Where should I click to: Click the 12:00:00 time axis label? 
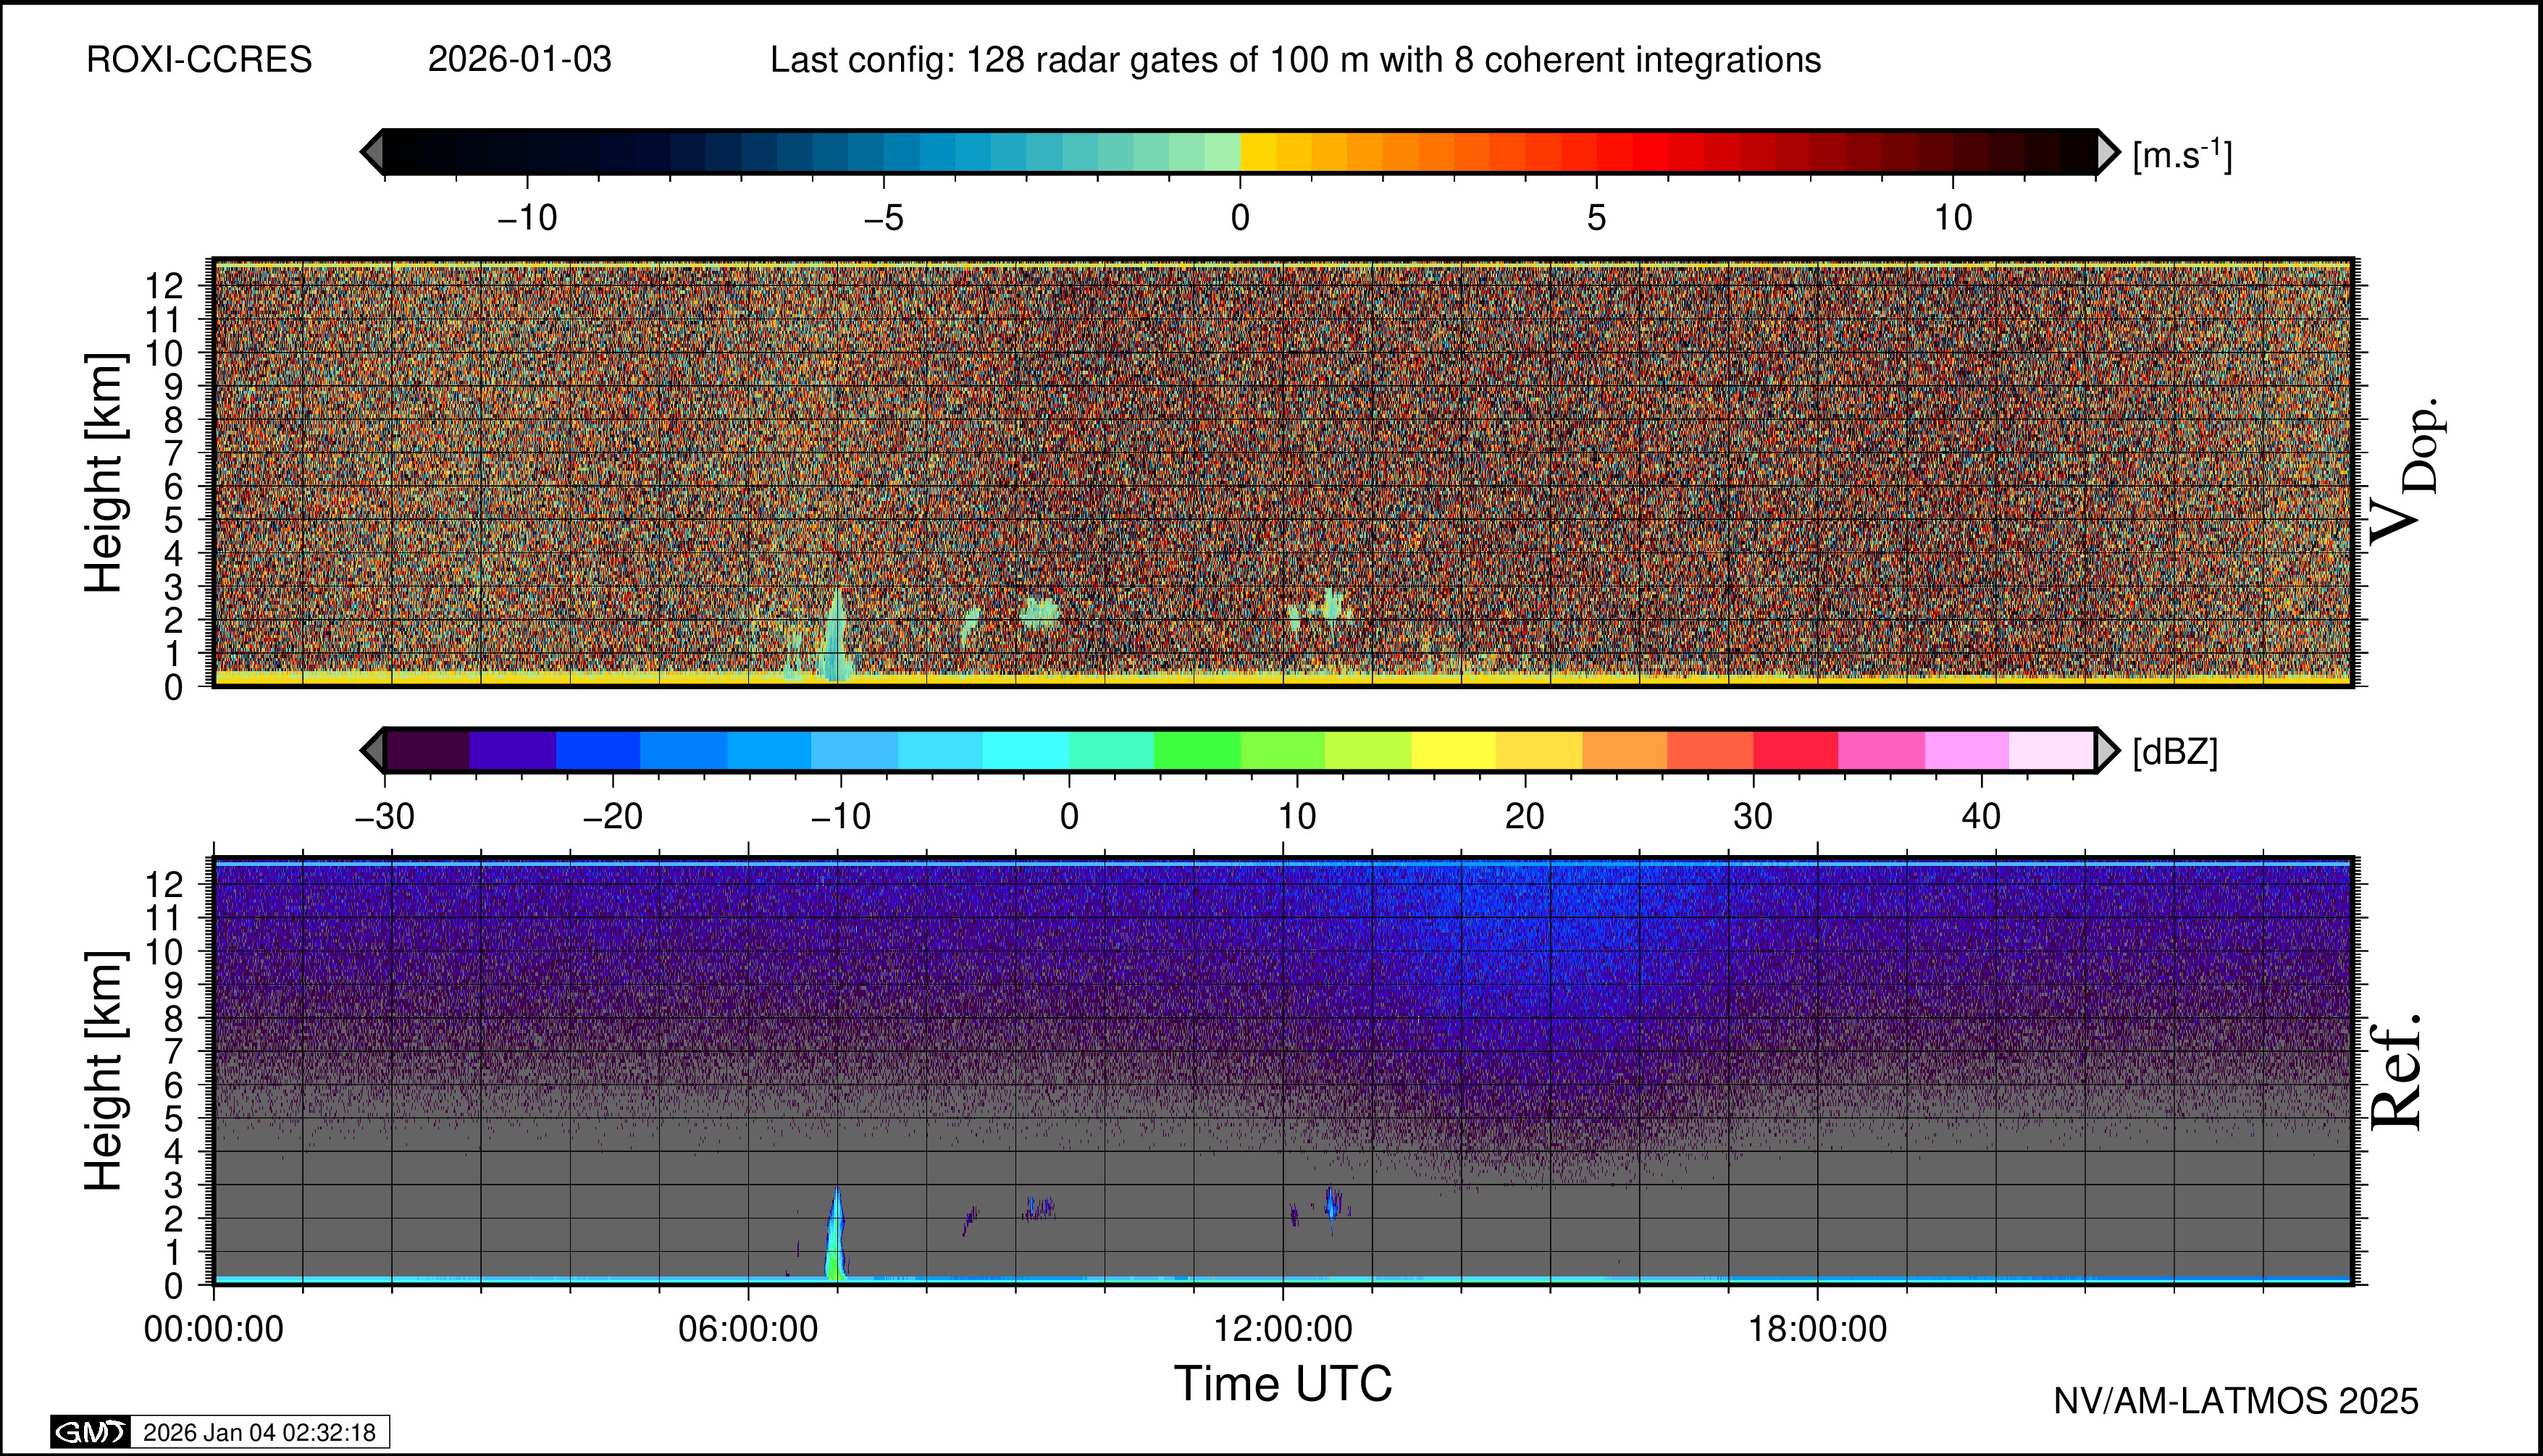(1283, 1329)
